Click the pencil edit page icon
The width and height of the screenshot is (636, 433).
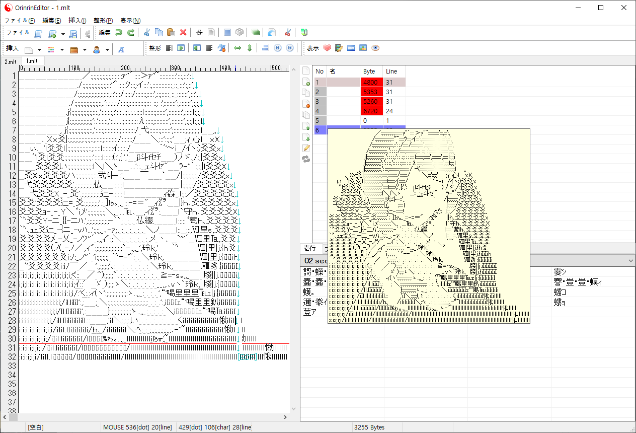tap(306, 148)
